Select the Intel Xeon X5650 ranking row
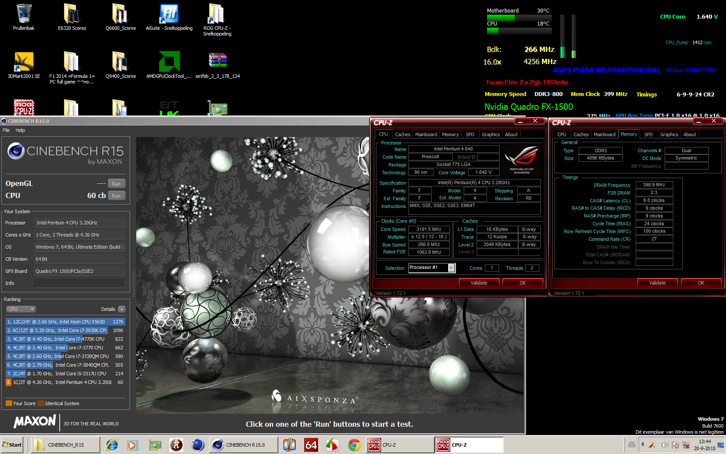The image size is (726, 454). (65, 322)
